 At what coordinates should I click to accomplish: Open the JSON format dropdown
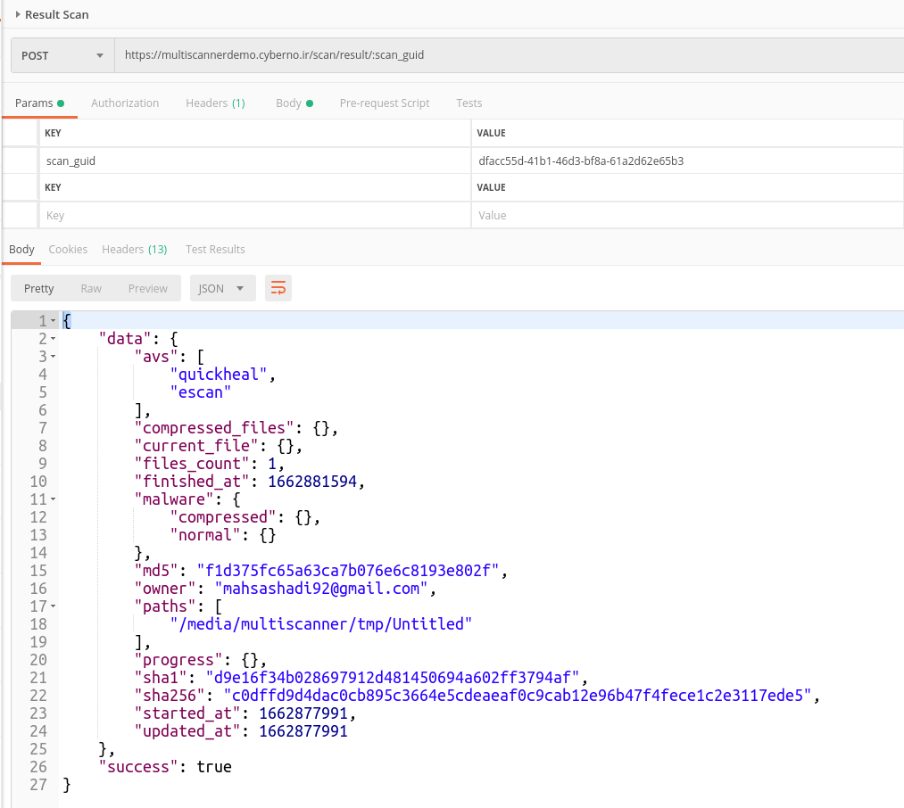click(x=222, y=288)
